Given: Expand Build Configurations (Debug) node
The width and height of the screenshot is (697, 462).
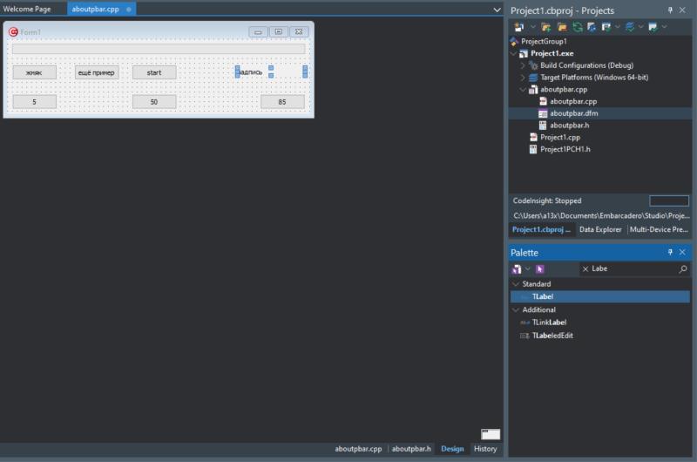Looking at the screenshot, I should tap(523, 65).
